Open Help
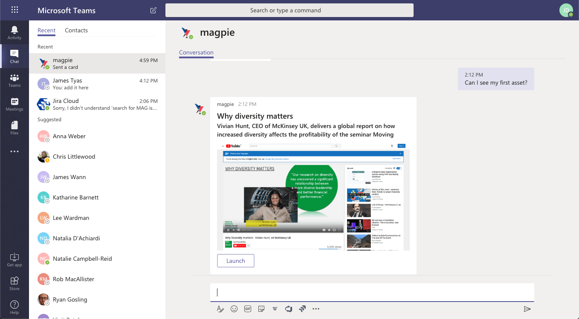 coord(14,307)
